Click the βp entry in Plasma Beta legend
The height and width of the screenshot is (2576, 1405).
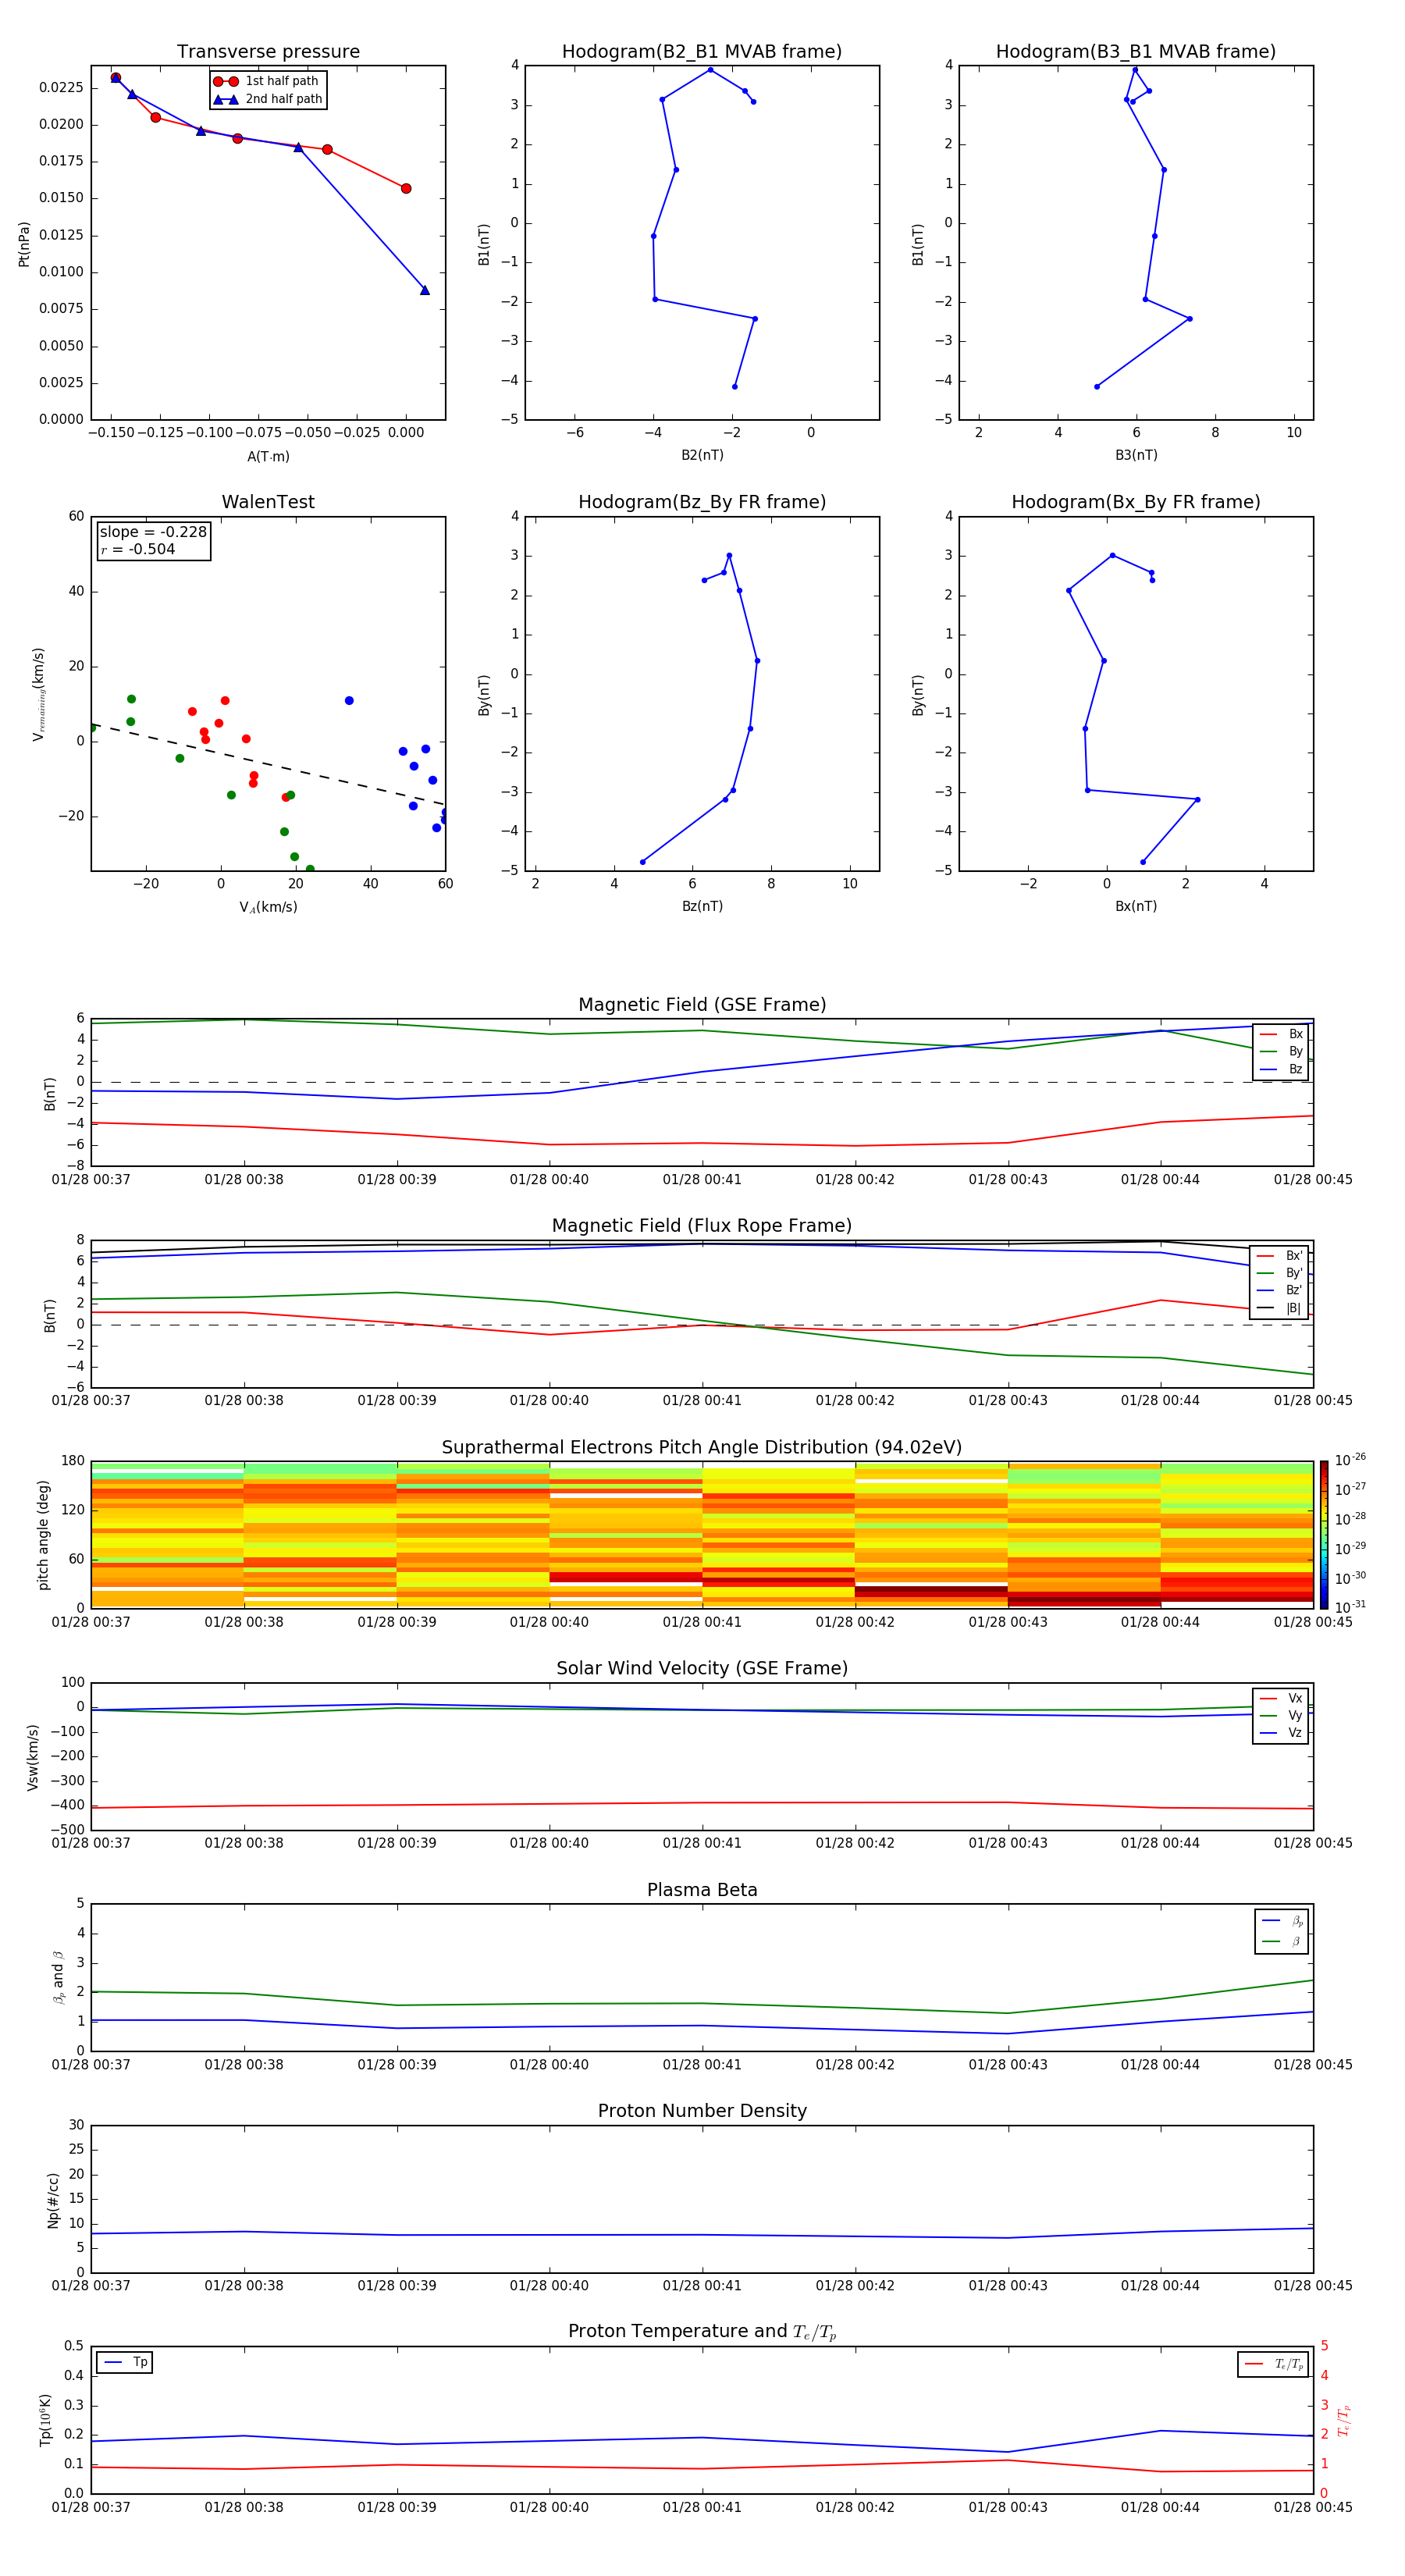pos(1282,1920)
